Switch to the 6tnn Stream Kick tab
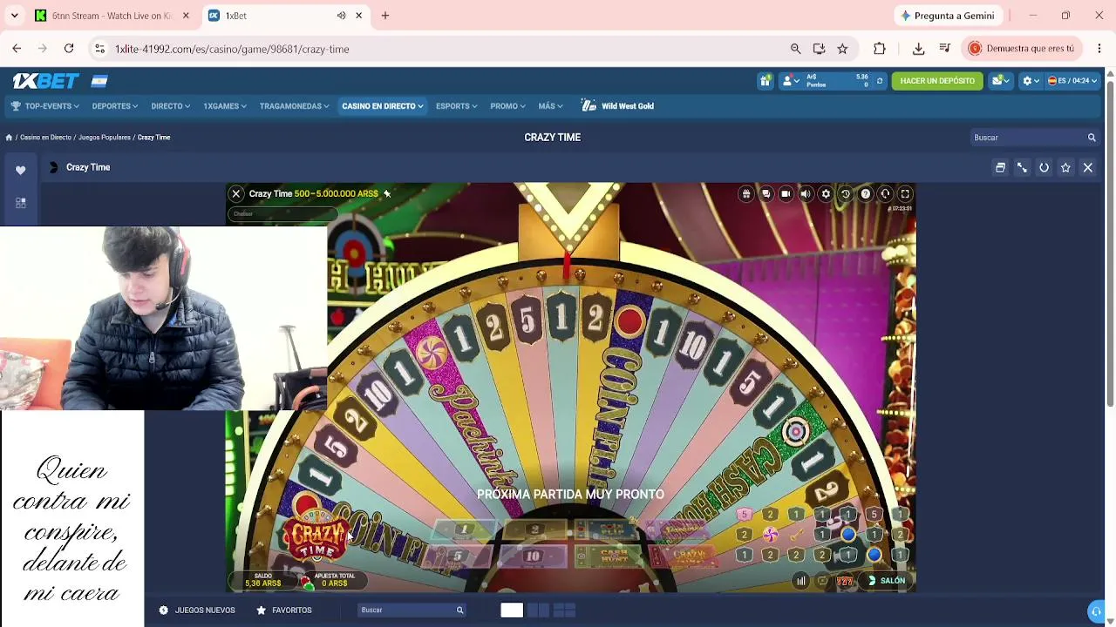1116x627 pixels. [x=112, y=16]
